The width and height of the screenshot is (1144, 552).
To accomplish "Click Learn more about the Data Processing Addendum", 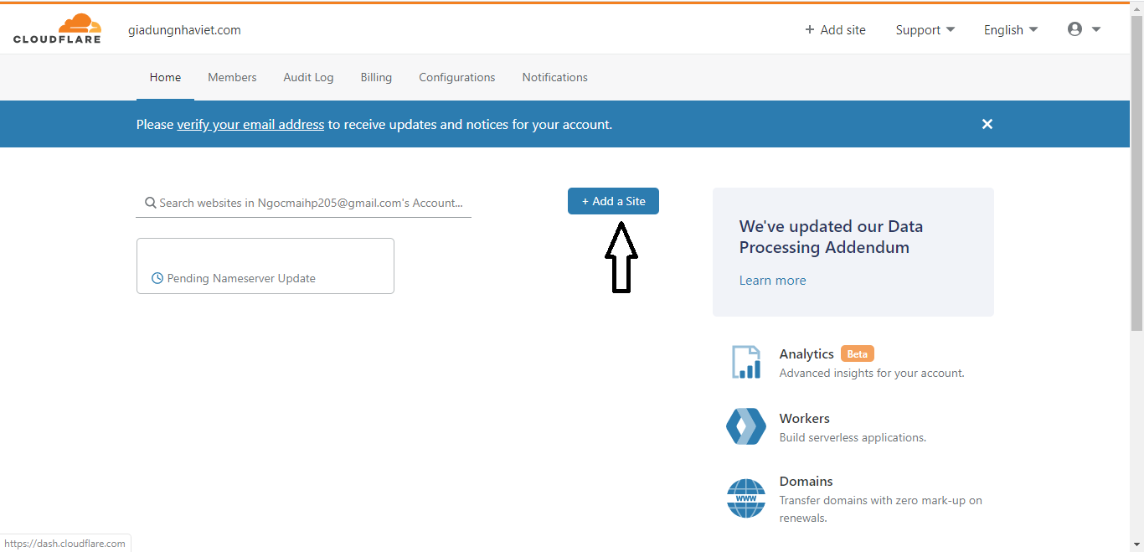I will (772, 280).
